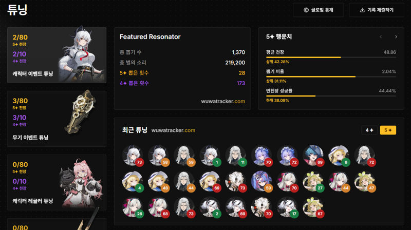Image resolution: width=411 pixels, height=230 pixels.
Task: Select the 무기 이벤트 튜닝 banner card
Action: [57, 119]
